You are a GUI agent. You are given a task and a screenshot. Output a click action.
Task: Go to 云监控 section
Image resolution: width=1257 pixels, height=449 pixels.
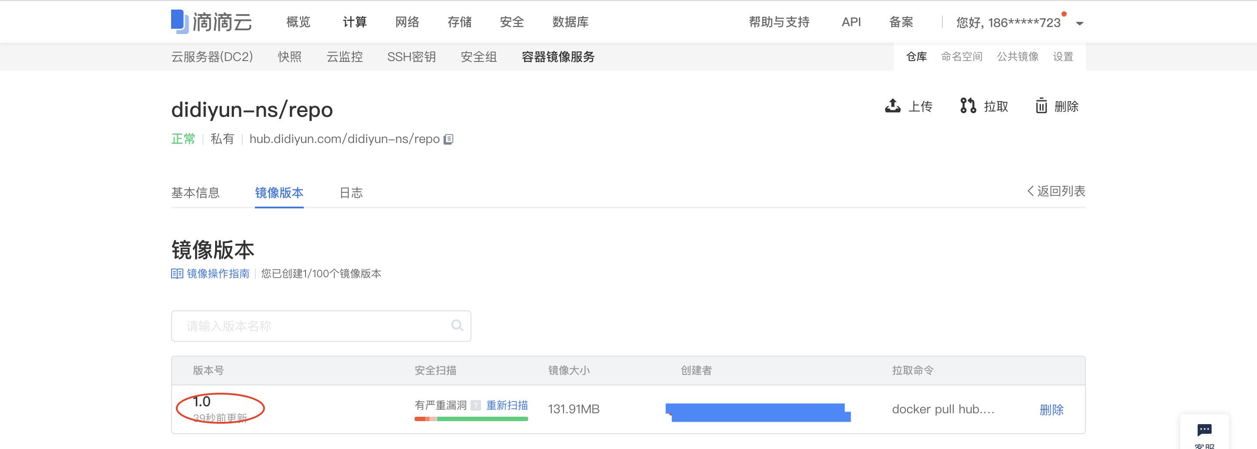coord(344,57)
